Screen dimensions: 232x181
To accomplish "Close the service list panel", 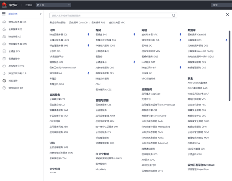I will (227, 14).
